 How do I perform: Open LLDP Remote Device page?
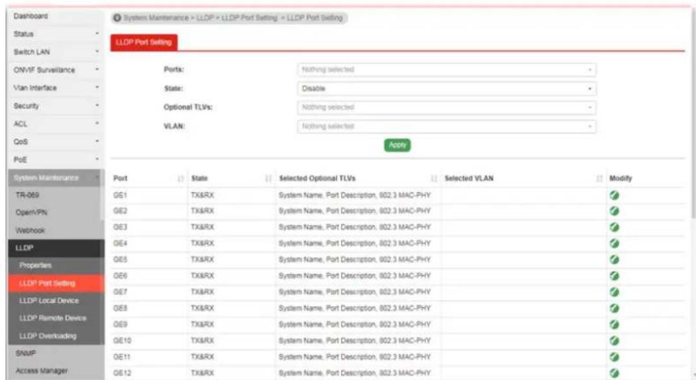pos(56,318)
